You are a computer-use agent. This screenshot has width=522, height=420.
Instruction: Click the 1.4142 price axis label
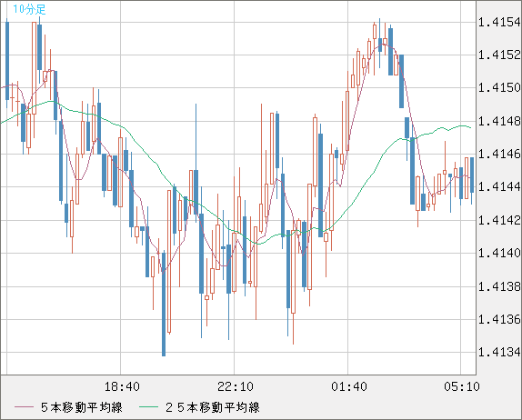[x=499, y=220]
